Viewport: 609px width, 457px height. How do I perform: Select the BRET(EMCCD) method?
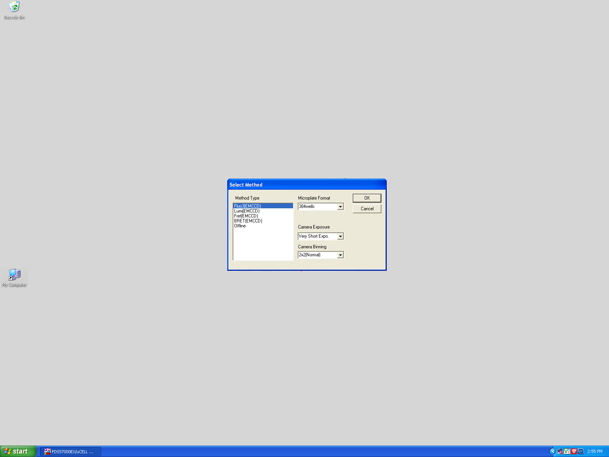pos(263,221)
